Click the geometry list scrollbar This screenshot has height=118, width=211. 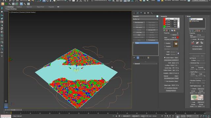(179, 23)
